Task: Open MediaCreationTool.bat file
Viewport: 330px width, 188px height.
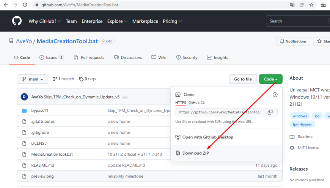Action: 52,154
